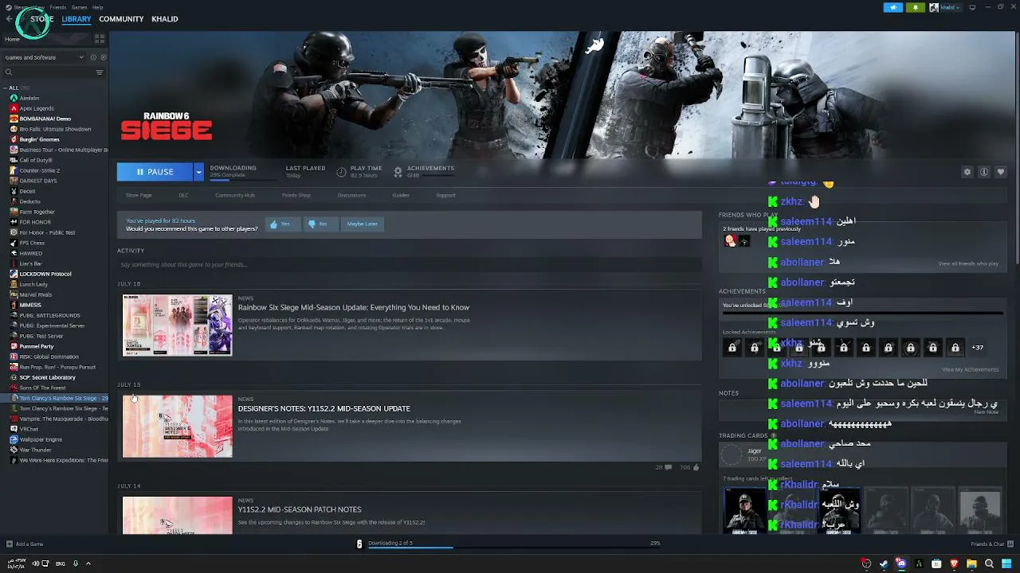
Task: Open the Games menu
Action: point(79,7)
